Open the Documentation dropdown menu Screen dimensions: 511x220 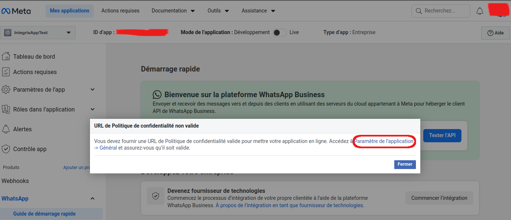[x=173, y=11]
